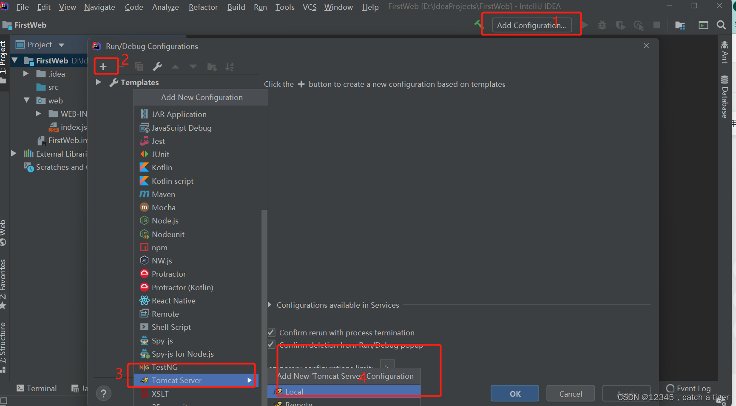Select the src folder in project tree
The width and height of the screenshot is (736, 406).
click(48, 87)
